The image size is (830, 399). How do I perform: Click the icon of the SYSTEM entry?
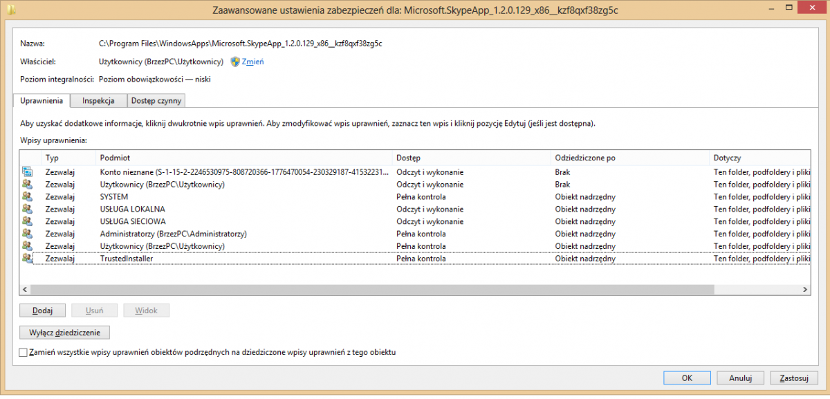point(27,197)
